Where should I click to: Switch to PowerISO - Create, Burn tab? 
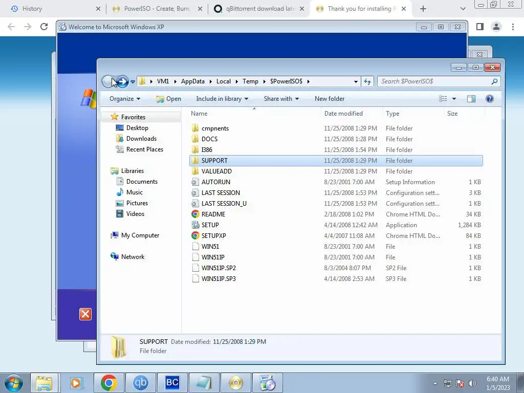(157, 9)
